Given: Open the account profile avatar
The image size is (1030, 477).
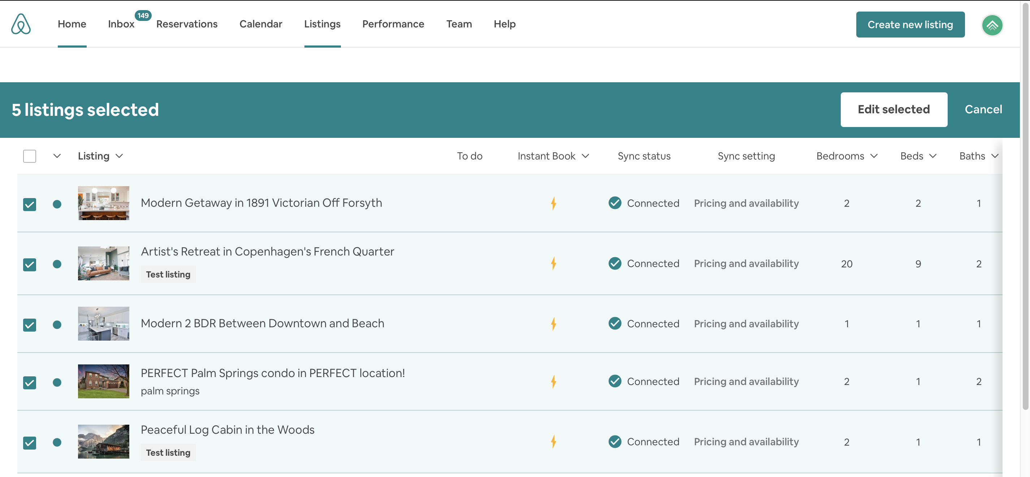Looking at the screenshot, I should tap(992, 25).
